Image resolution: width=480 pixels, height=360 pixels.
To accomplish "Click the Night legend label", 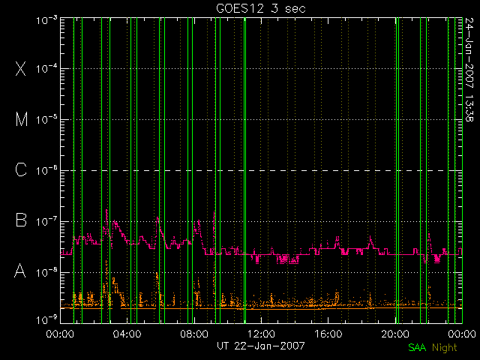I will coord(445,347).
